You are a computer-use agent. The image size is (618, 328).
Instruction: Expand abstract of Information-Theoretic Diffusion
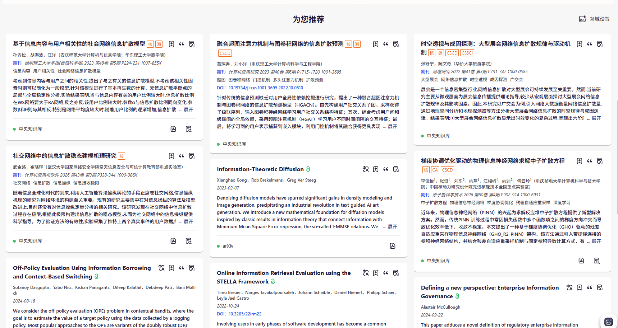click(393, 226)
